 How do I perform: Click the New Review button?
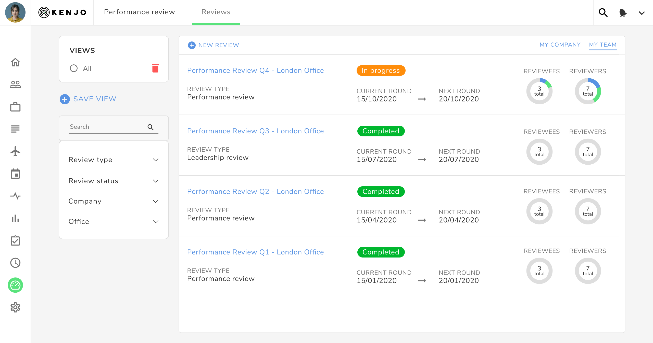click(x=214, y=45)
